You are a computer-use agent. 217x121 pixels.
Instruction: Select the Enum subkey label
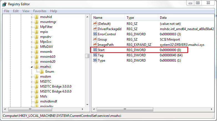50,72
